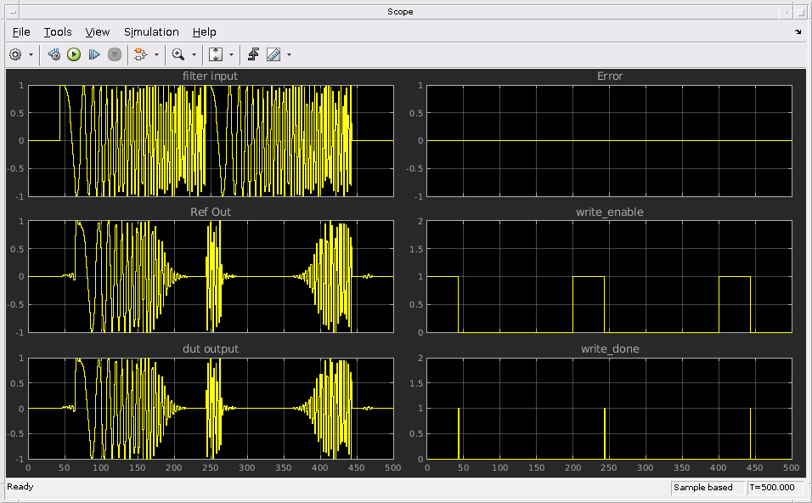Viewport: 812px width, 503px height.
Task: Open the Simulation menu
Action: point(151,31)
